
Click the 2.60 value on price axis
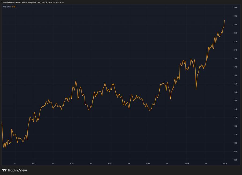pos(235,8)
